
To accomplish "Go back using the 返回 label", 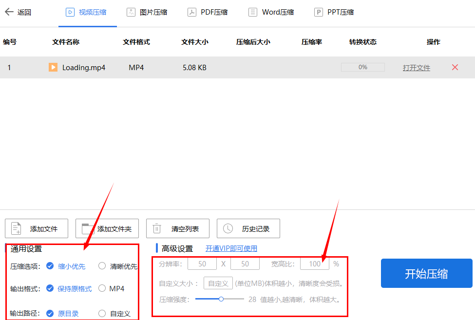I will [x=24, y=12].
